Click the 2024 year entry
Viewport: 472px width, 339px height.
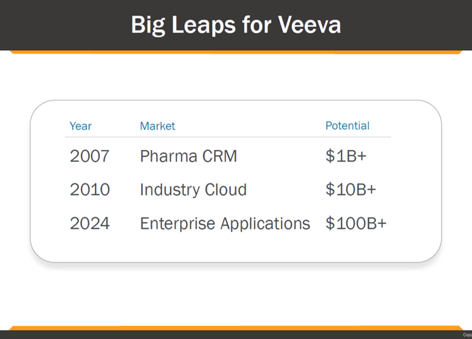[x=89, y=223]
